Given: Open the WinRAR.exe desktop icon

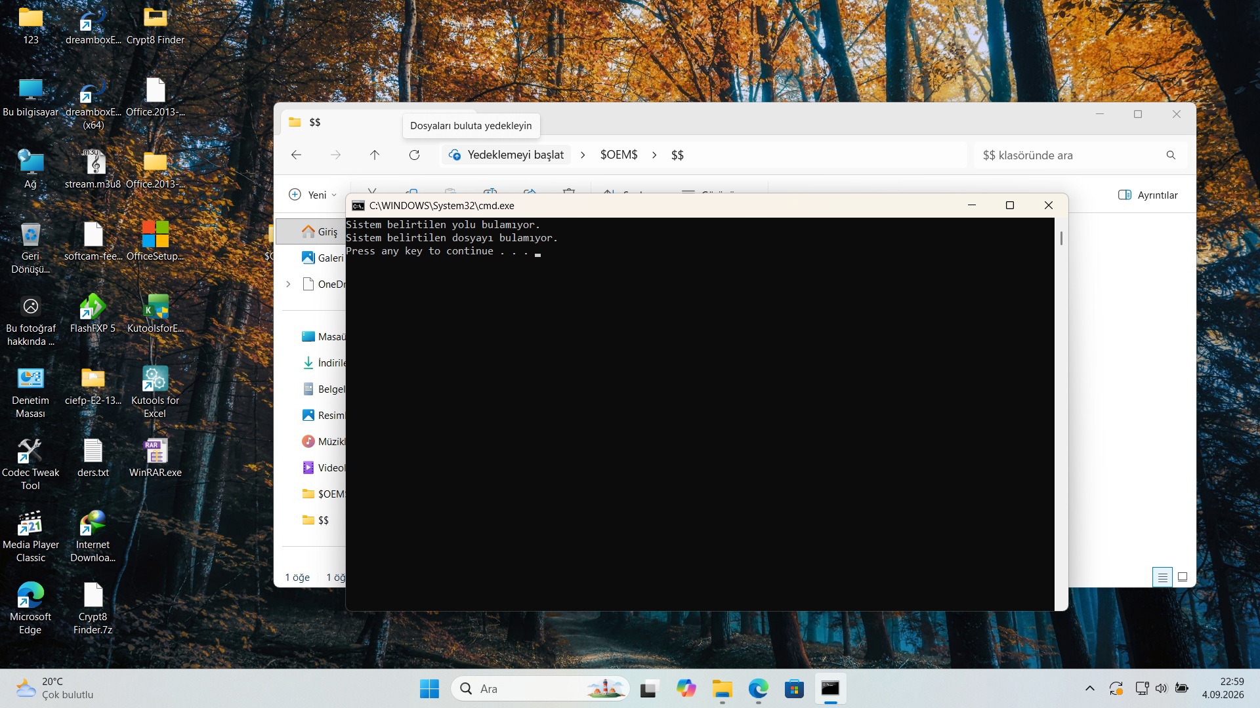Looking at the screenshot, I should (x=156, y=458).
